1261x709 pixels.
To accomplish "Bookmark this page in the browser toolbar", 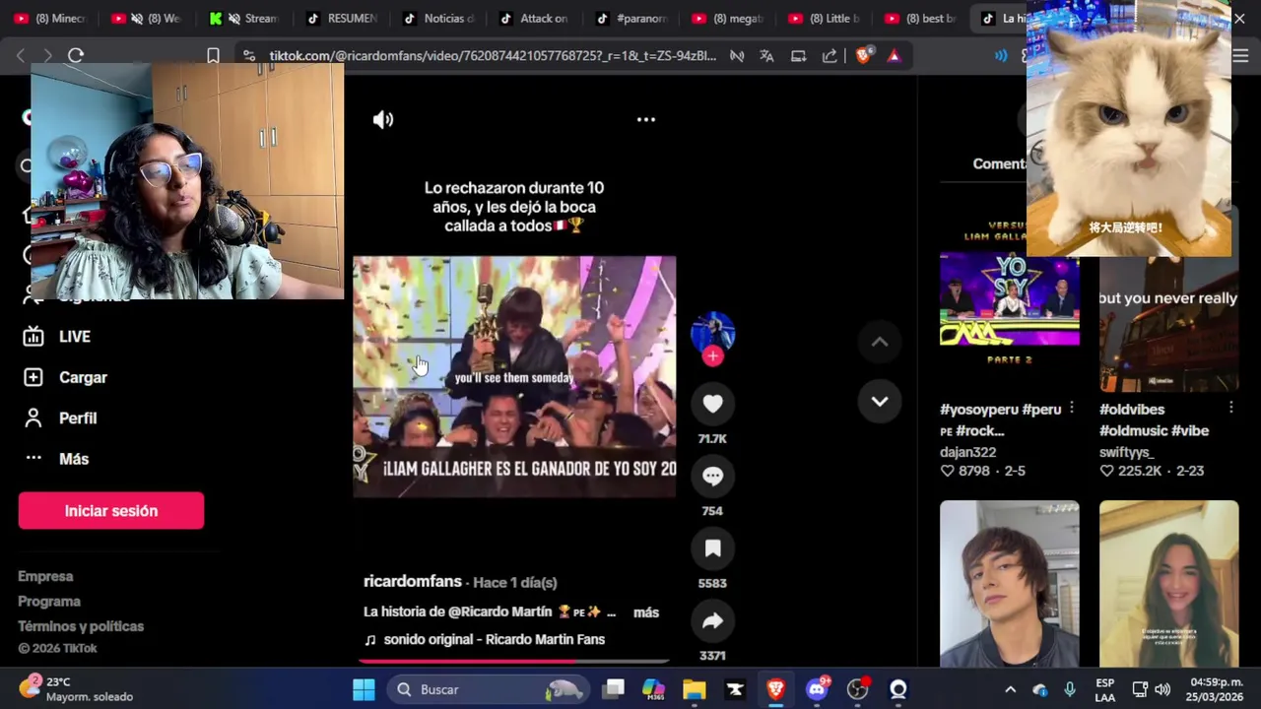I will pyautogui.click(x=213, y=56).
